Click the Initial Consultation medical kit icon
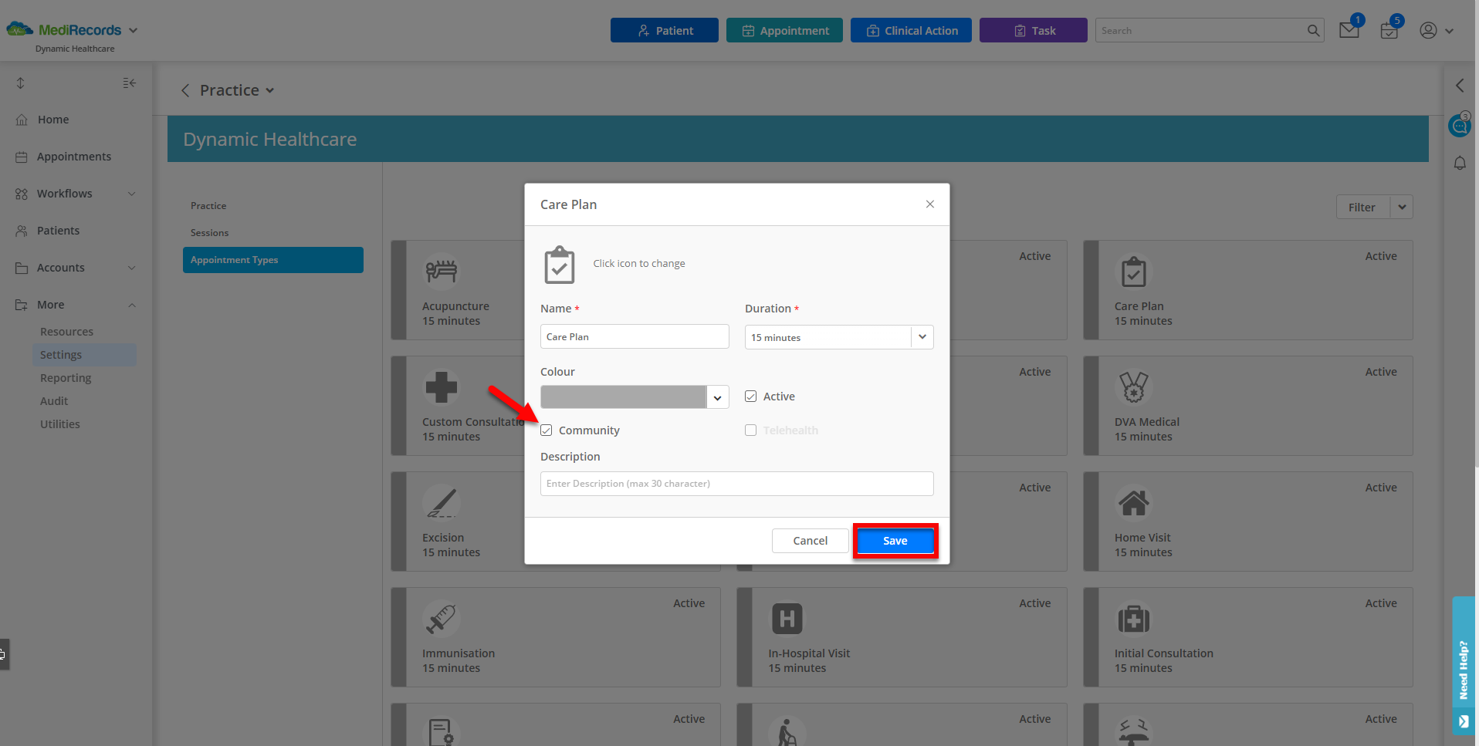This screenshot has height=746, width=1479. click(1134, 618)
